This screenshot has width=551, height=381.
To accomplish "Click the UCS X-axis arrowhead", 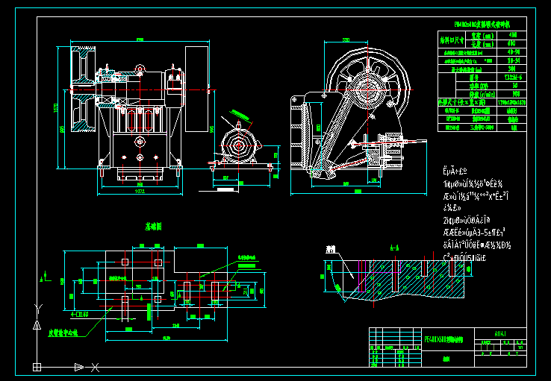I will click(79, 367).
